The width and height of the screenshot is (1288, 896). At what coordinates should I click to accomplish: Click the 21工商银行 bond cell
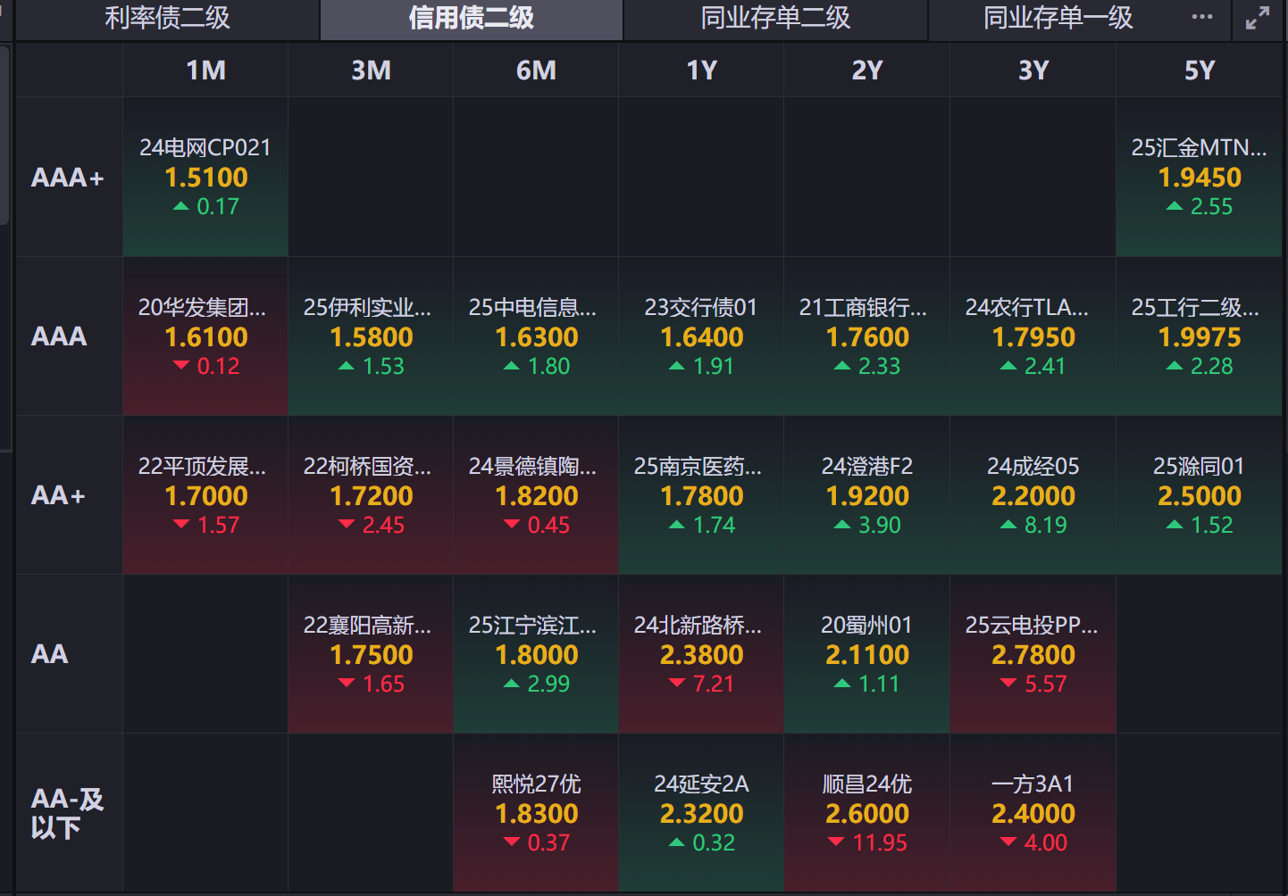(866, 336)
